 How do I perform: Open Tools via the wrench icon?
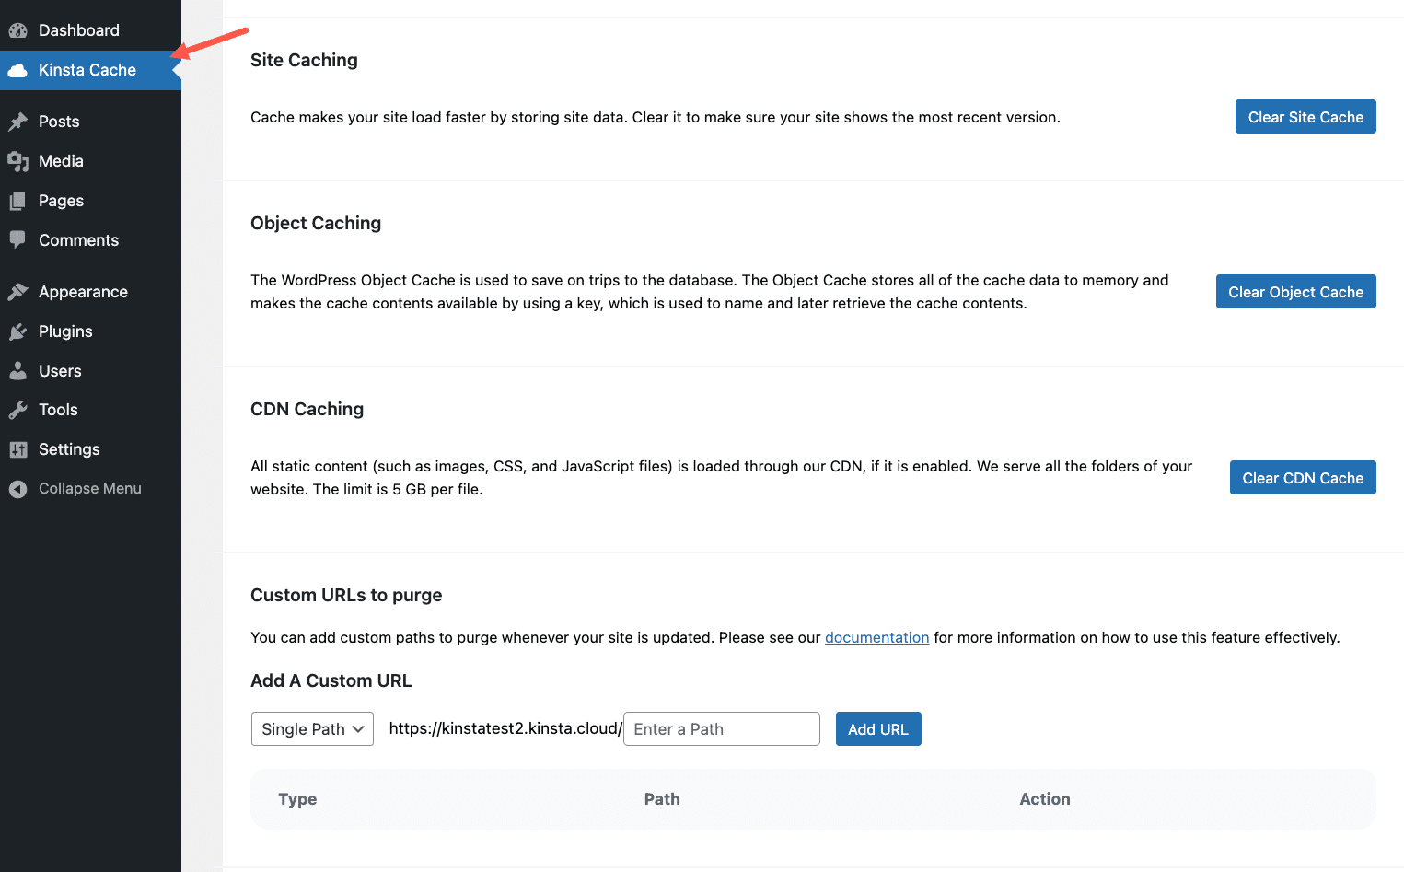(18, 410)
